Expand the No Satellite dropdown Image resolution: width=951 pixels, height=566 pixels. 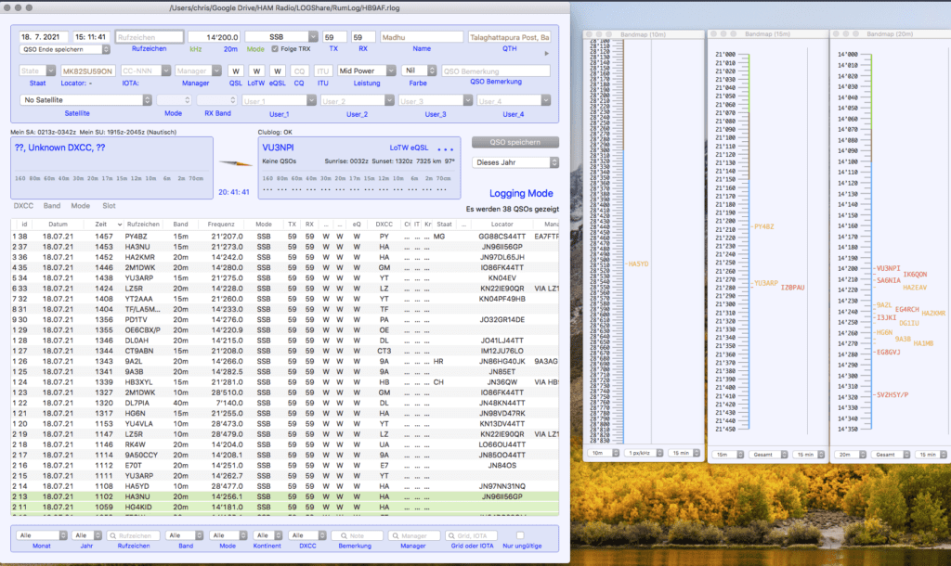click(85, 100)
